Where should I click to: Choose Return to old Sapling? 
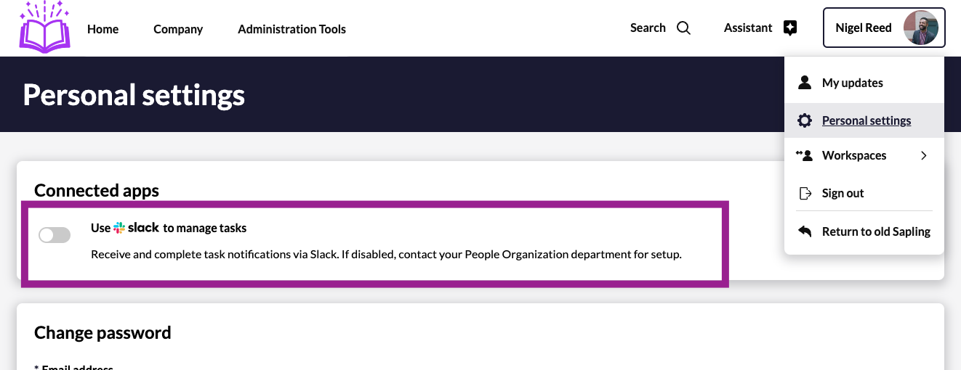(876, 231)
